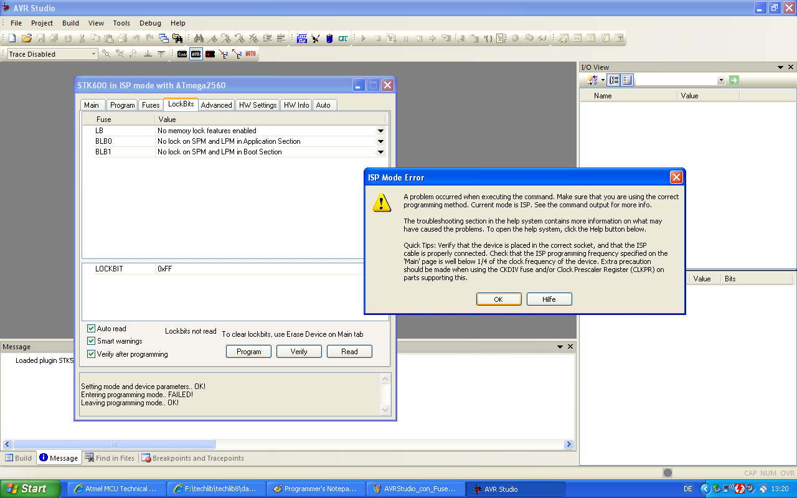Click the black chip program device icon
The height and width of the screenshot is (498, 797).
point(210,54)
